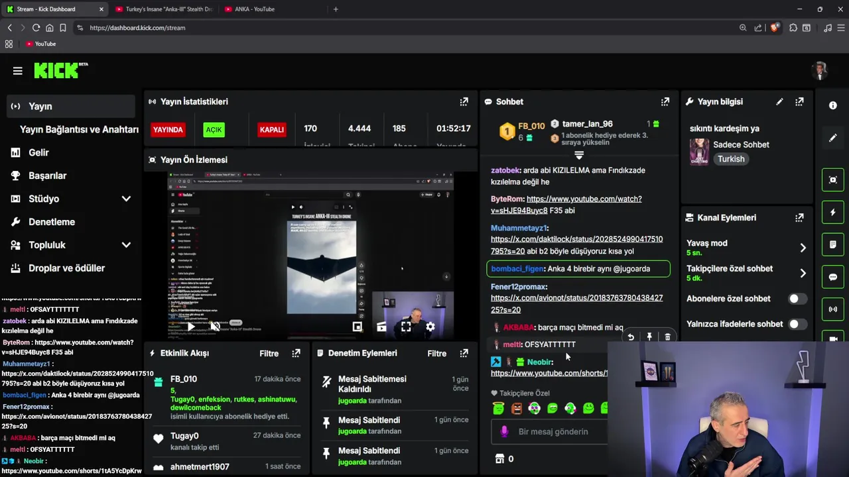Toggle Abonelere özel sohbet switch
This screenshot has height=477, width=849.
click(x=797, y=299)
